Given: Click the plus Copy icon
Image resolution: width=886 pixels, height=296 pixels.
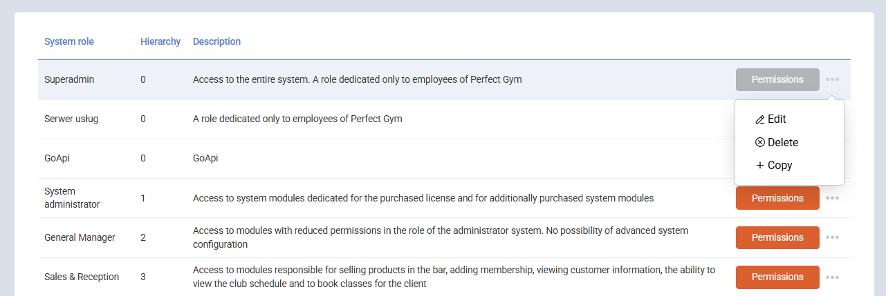Looking at the screenshot, I should coord(760,166).
